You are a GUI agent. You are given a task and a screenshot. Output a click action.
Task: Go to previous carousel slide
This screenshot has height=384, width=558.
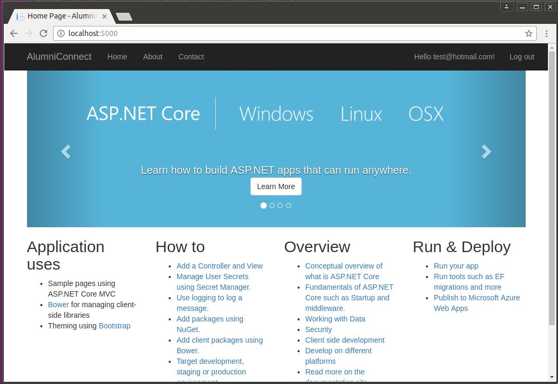pyautogui.click(x=66, y=152)
